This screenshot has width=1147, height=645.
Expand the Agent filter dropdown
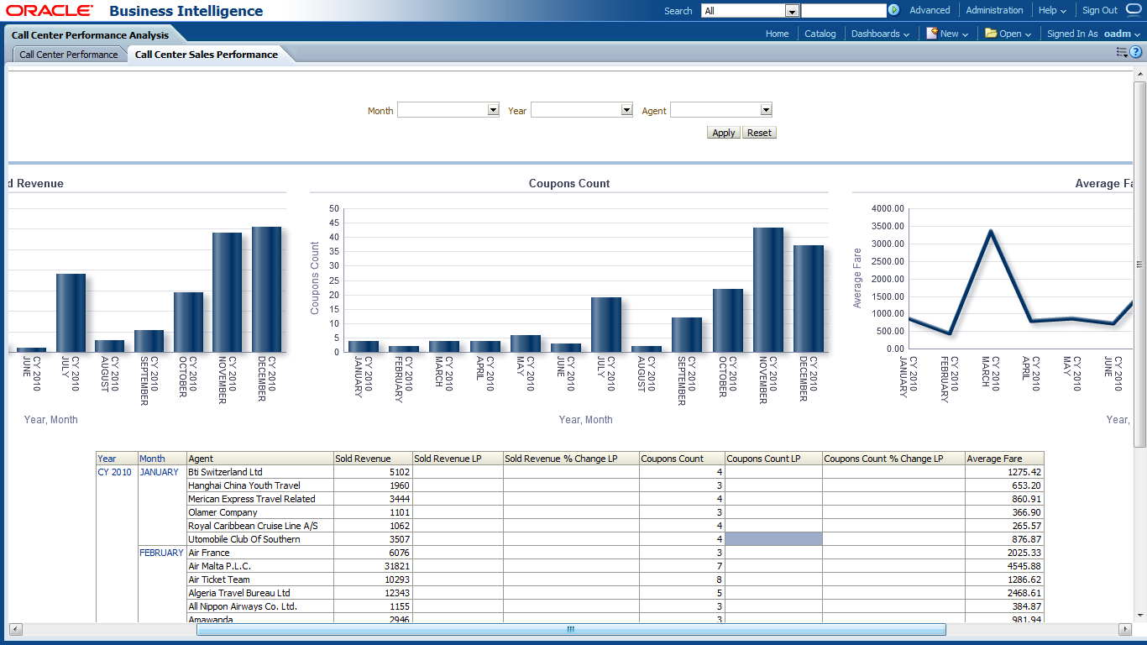click(765, 110)
